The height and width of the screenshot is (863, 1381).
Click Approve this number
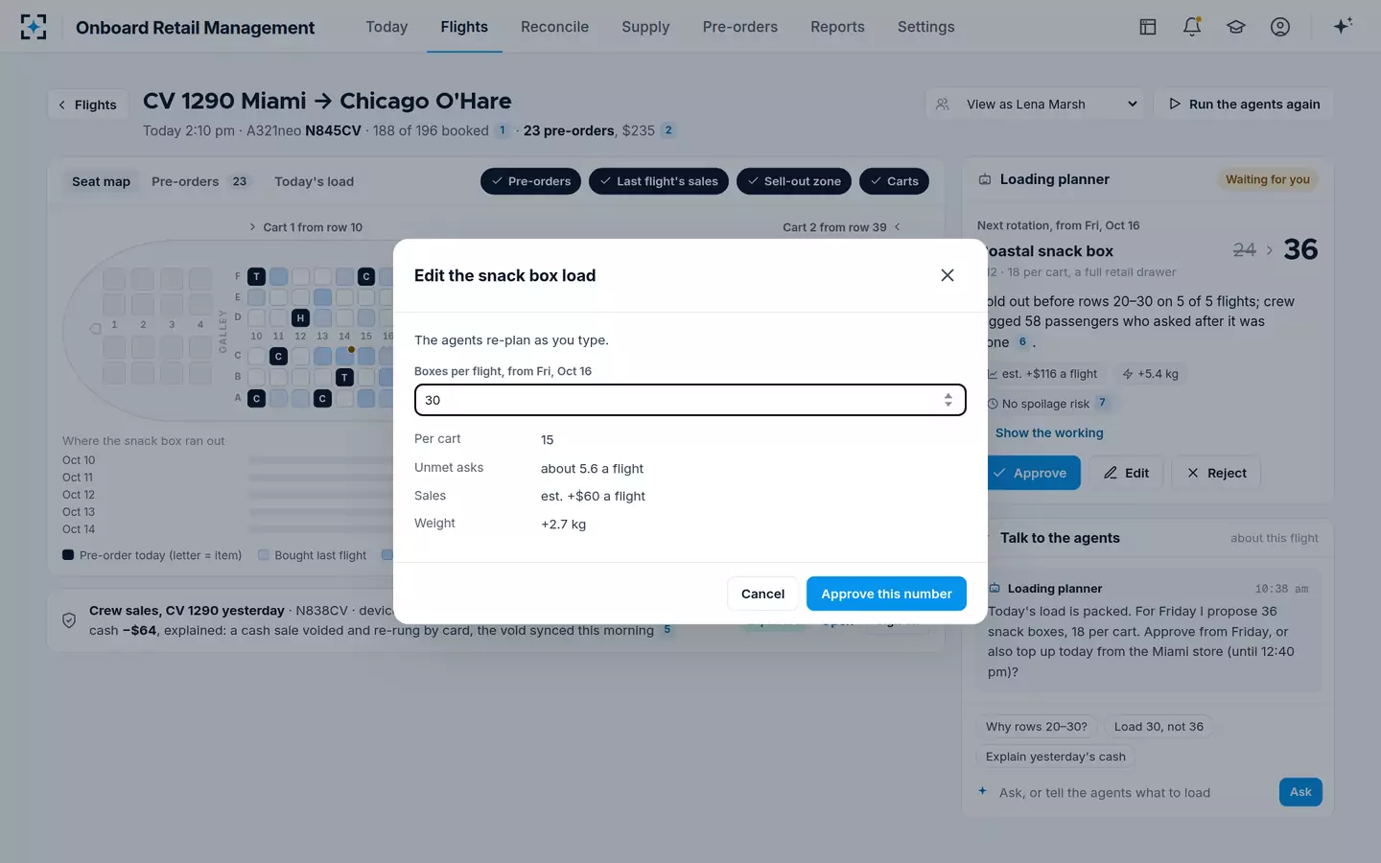coord(886,594)
